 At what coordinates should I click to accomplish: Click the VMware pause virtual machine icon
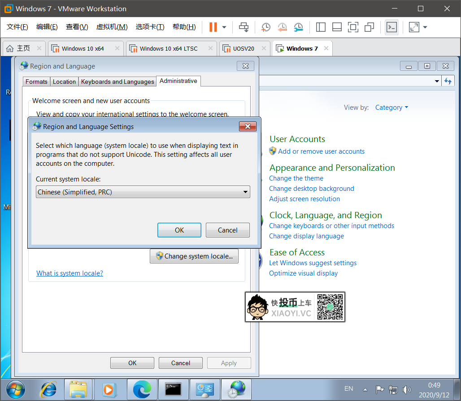coord(213,27)
